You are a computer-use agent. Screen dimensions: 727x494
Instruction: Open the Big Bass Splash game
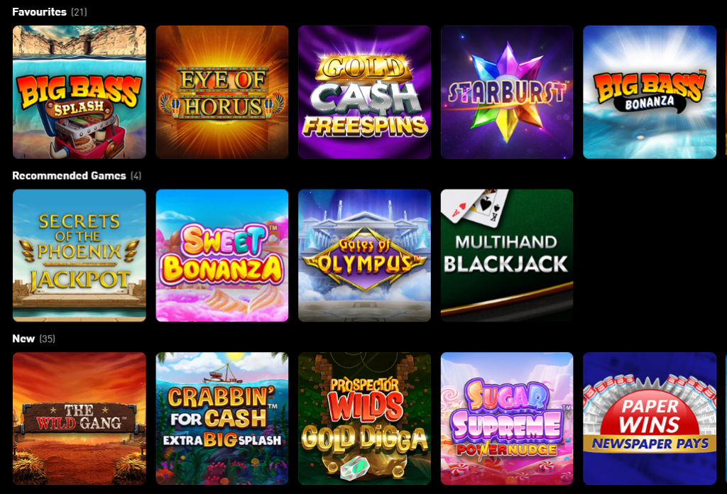click(x=80, y=92)
